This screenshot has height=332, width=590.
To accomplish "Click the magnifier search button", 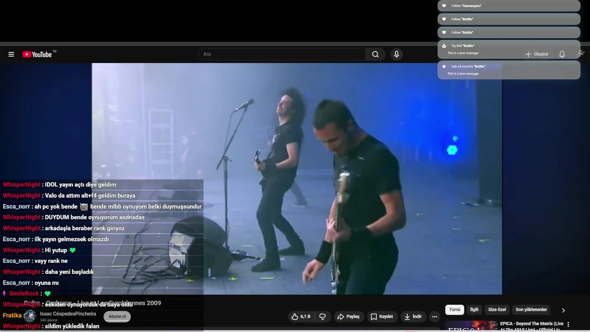I will click(x=375, y=54).
